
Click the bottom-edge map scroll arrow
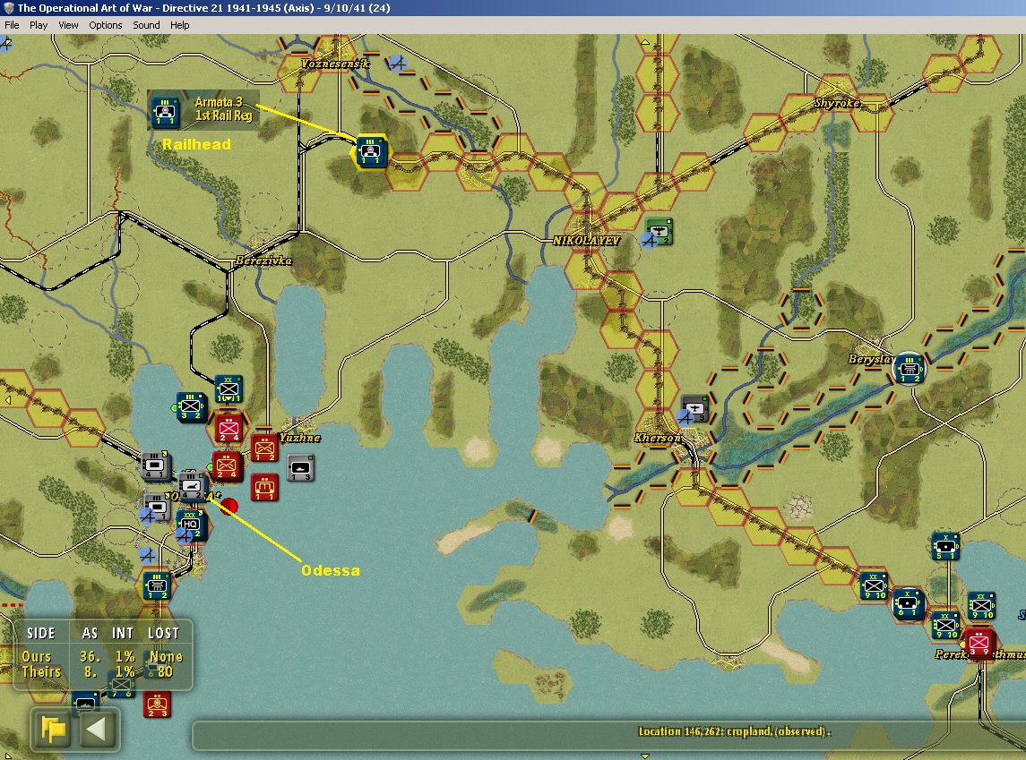click(645, 756)
